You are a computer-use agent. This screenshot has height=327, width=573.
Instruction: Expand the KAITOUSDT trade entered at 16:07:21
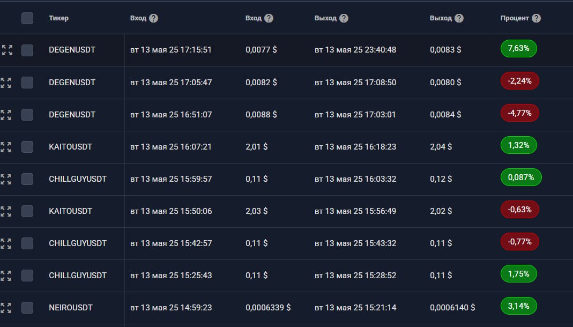tap(6, 147)
